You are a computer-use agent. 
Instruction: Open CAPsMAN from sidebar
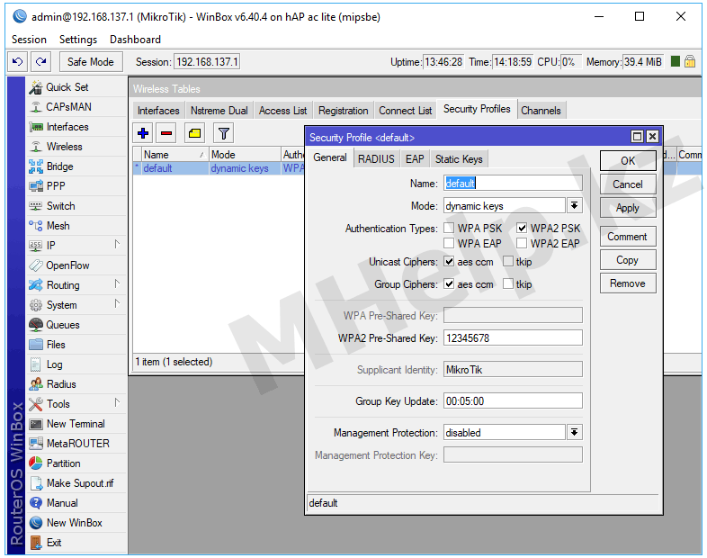click(x=76, y=107)
